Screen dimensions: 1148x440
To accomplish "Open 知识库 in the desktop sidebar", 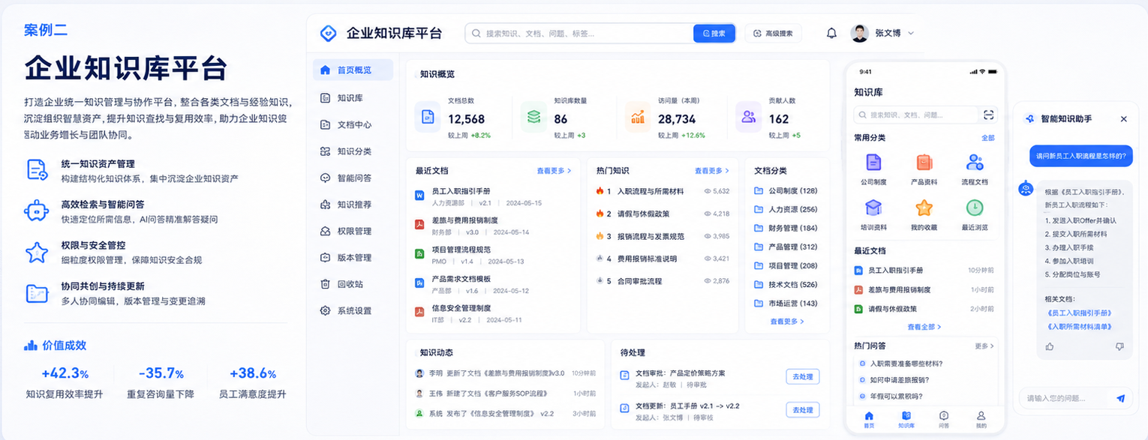I will click(350, 97).
